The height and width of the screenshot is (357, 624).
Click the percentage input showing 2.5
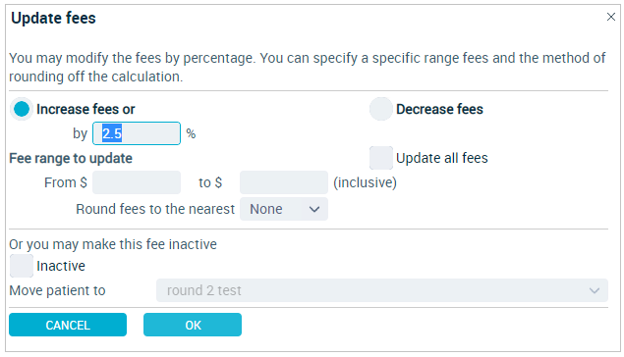137,133
